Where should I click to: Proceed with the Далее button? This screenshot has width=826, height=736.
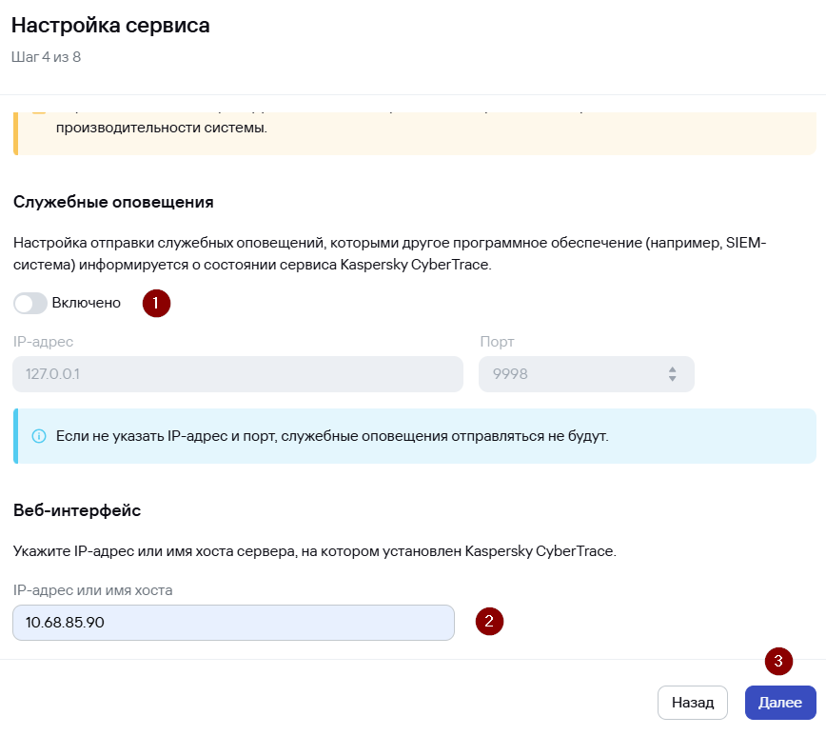pos(780,703)
